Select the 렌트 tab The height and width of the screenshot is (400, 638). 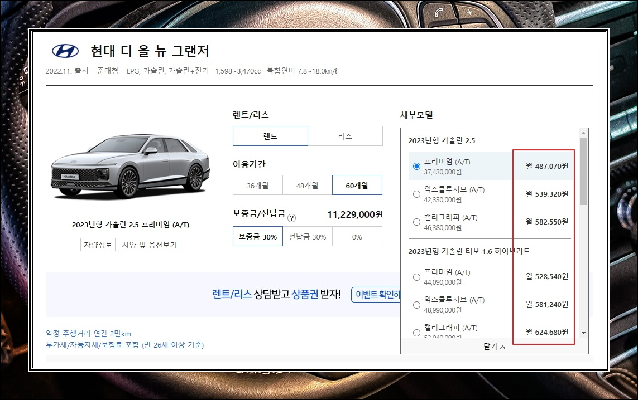(x=270, y=136)
